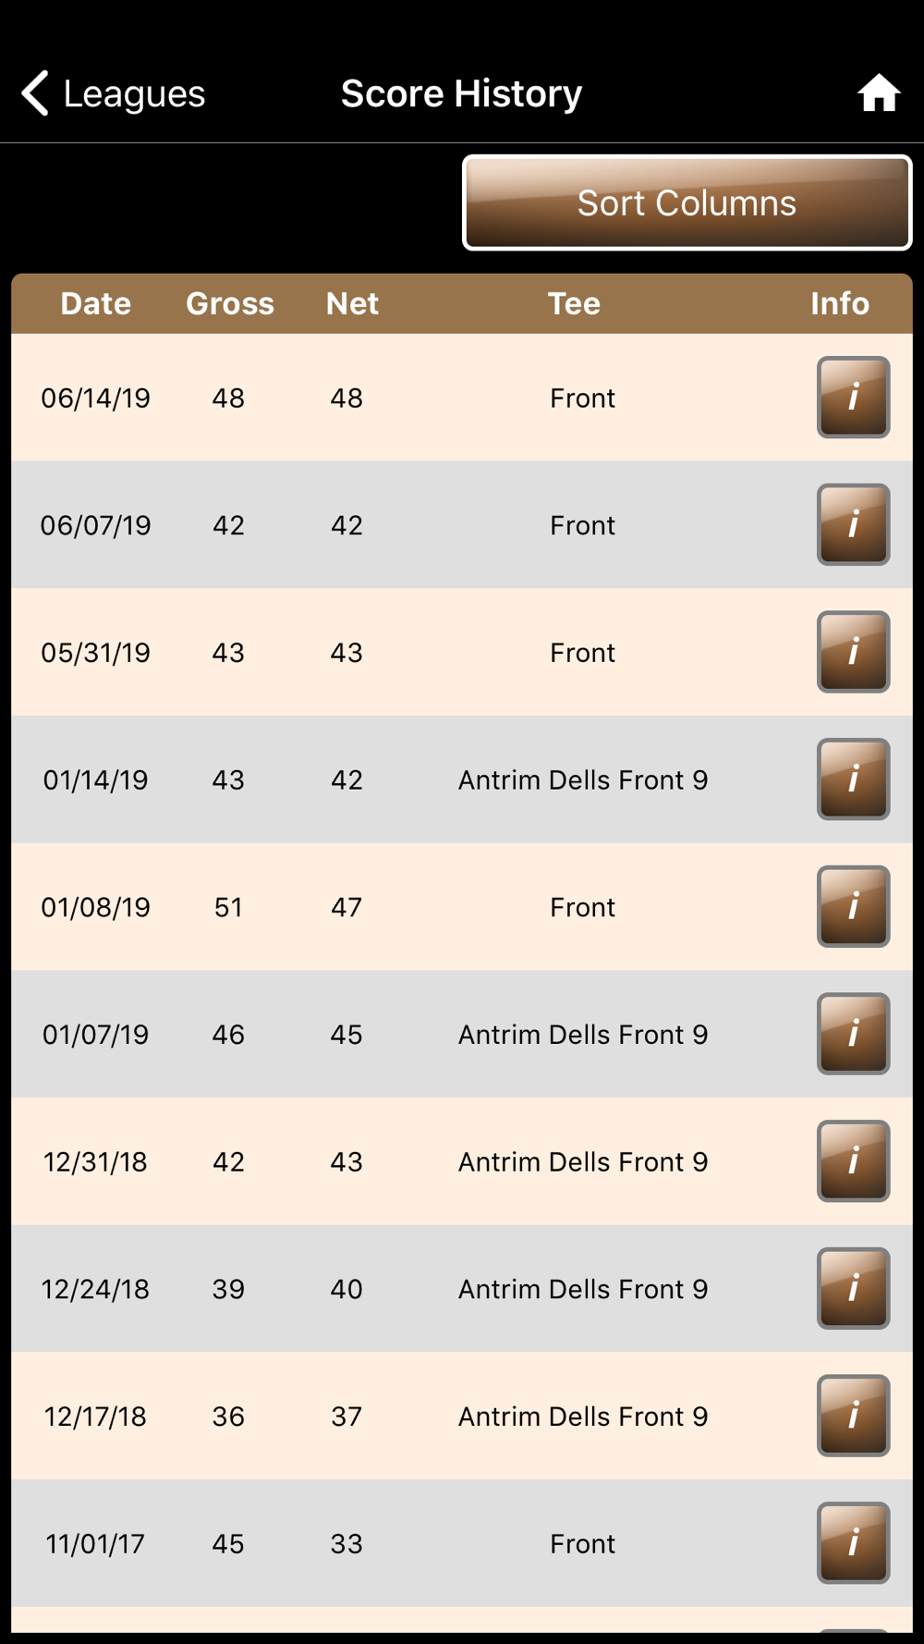Image resolution: width=924 pixels, height=1644 pixels.
Task: Open info for 12/24/18 round
Action: pyautogui.click(x=853, y=1288)
